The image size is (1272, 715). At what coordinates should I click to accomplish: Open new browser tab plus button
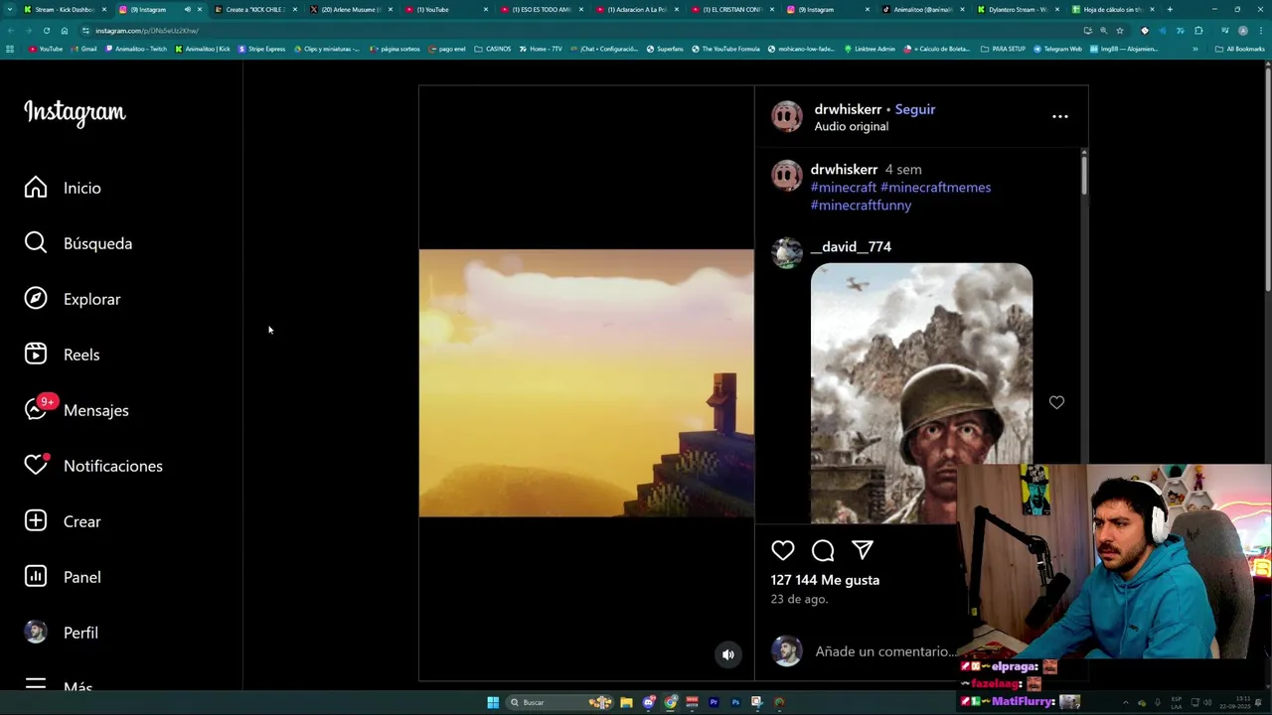pos(1170,9)
